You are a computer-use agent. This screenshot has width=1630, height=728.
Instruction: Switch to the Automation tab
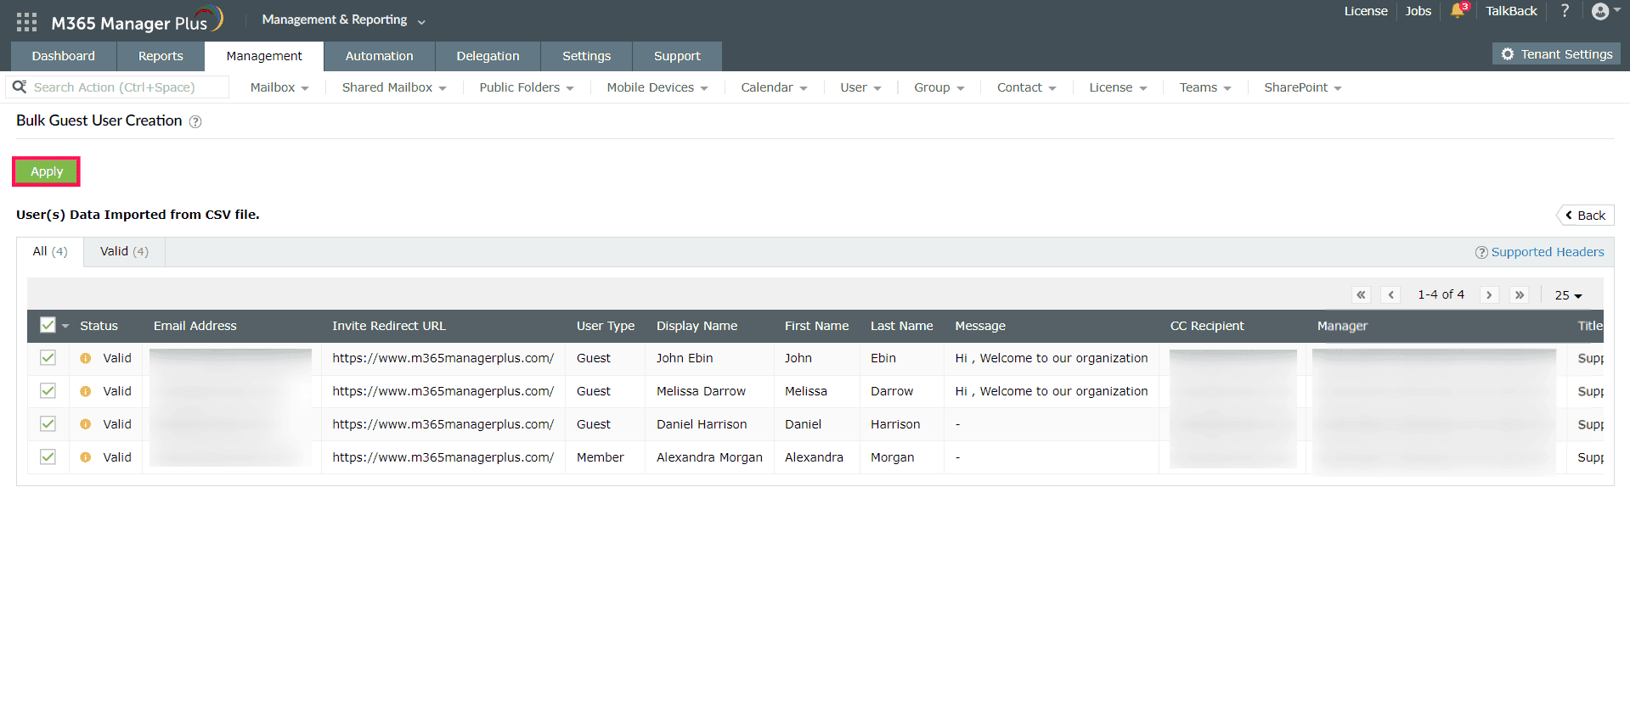point(380,56)
